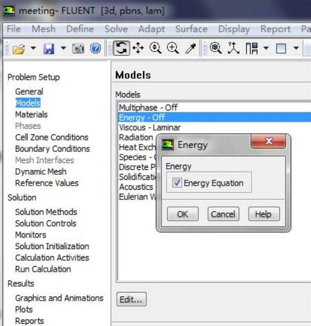Click the axes orientation icon

(234, 48)
